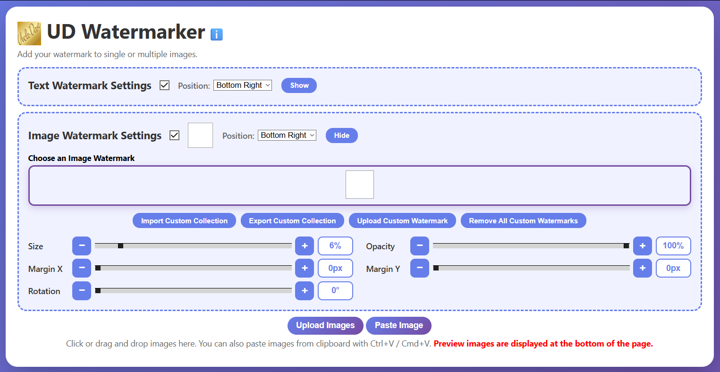Click the Upload Images button

pyautogui.click(x=325, y=325)
